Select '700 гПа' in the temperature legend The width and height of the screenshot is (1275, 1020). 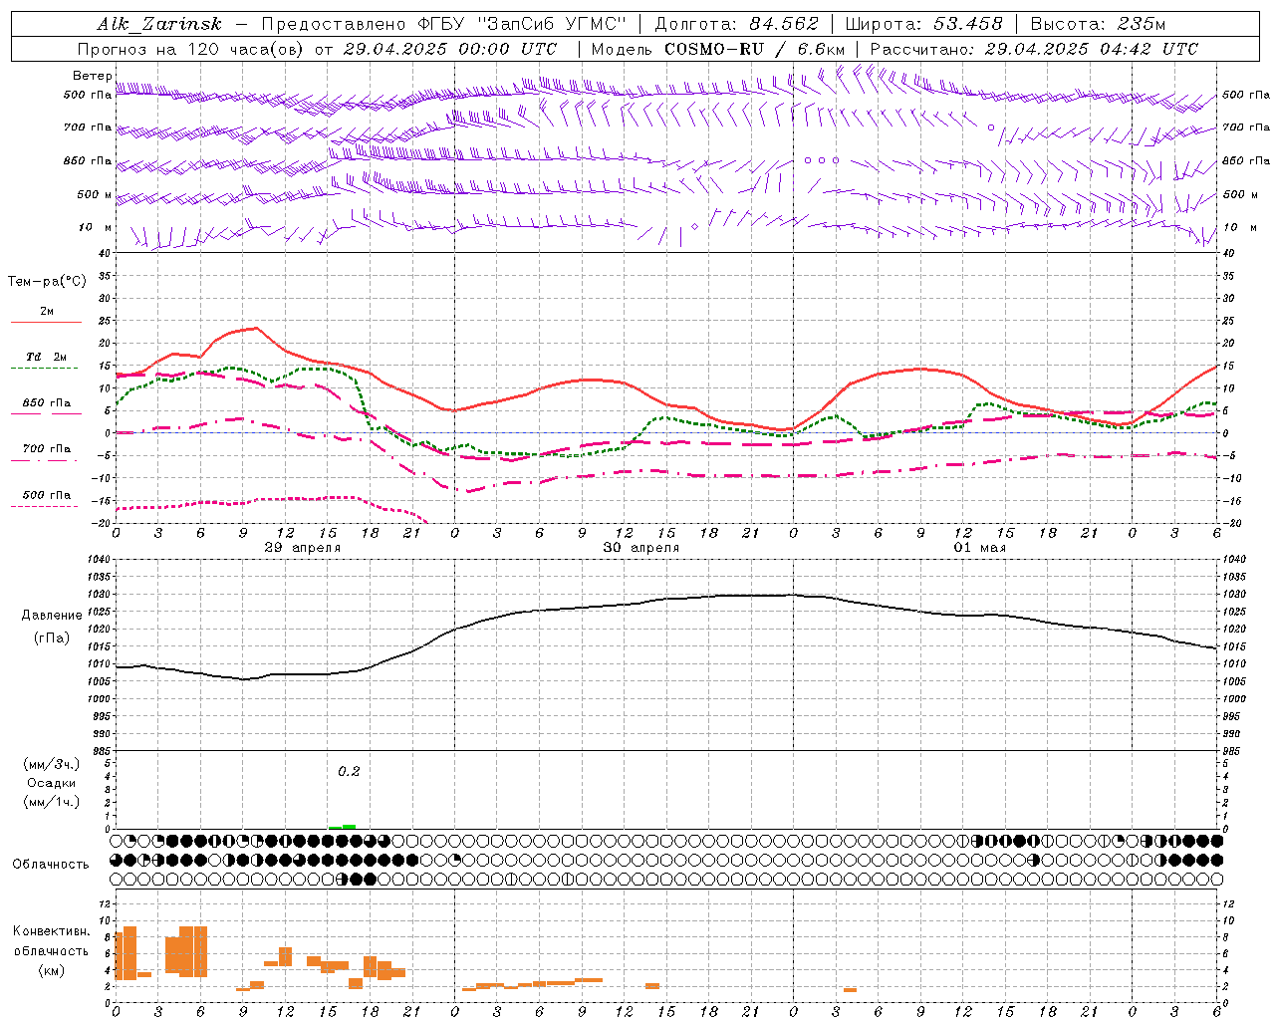pyautogui.click(x=47, y=449)
